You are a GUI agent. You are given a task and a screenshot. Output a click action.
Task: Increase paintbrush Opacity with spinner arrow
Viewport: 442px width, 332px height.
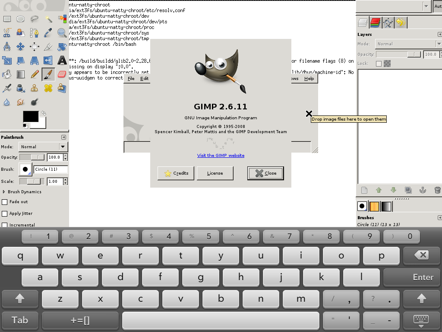(x=66, y=155)
